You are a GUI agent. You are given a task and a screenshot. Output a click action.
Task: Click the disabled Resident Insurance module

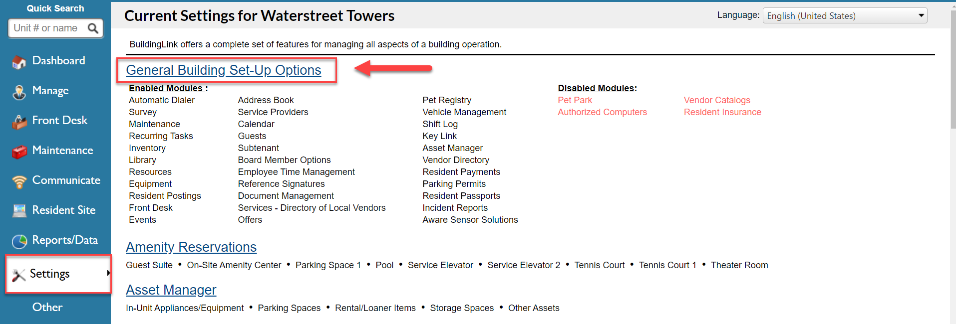click(x=722, y=112)
